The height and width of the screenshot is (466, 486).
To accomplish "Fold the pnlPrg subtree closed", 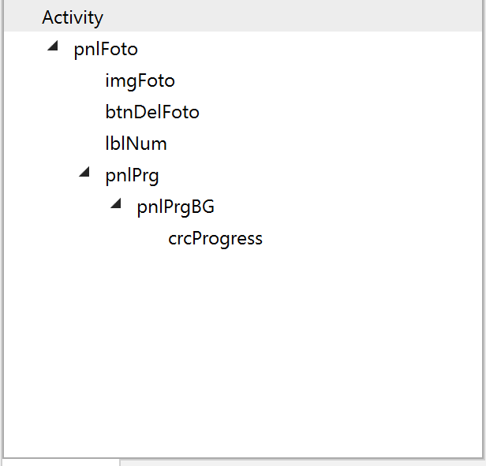I will 85,173.
